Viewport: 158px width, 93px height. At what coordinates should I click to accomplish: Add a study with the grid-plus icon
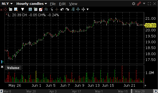click(x=10, y=9)
